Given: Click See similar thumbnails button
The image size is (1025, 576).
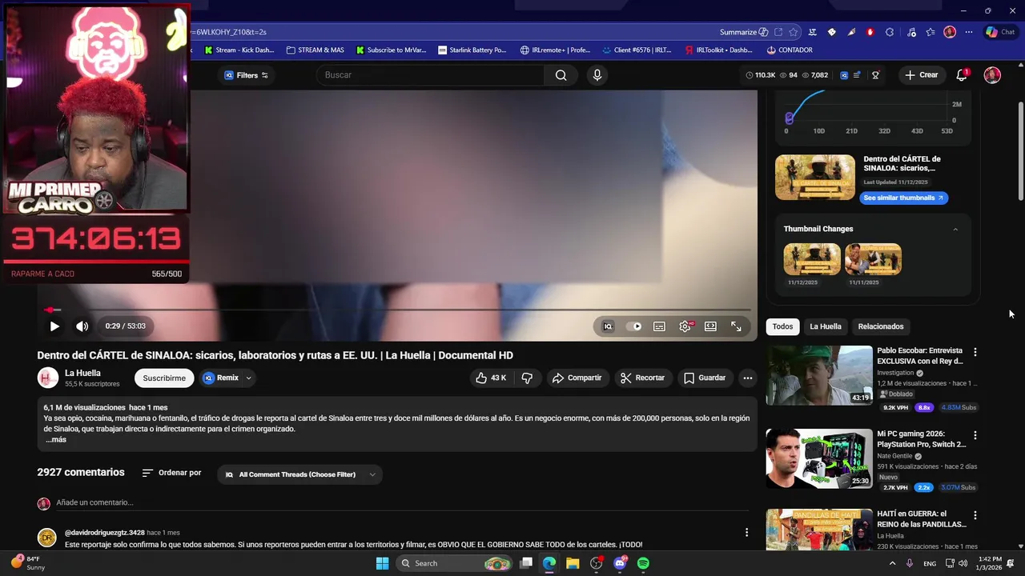Looking at the screenshot, I should 903,198.
